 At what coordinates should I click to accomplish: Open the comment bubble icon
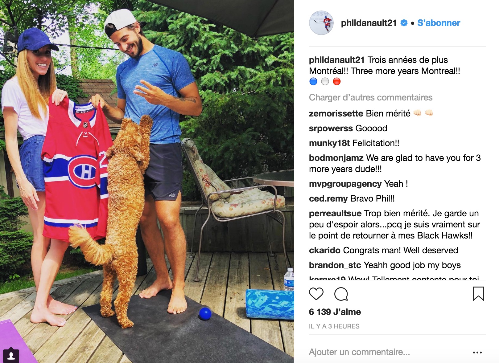pos(341,294)
